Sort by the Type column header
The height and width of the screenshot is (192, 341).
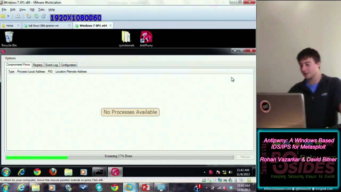click(11, 71)
